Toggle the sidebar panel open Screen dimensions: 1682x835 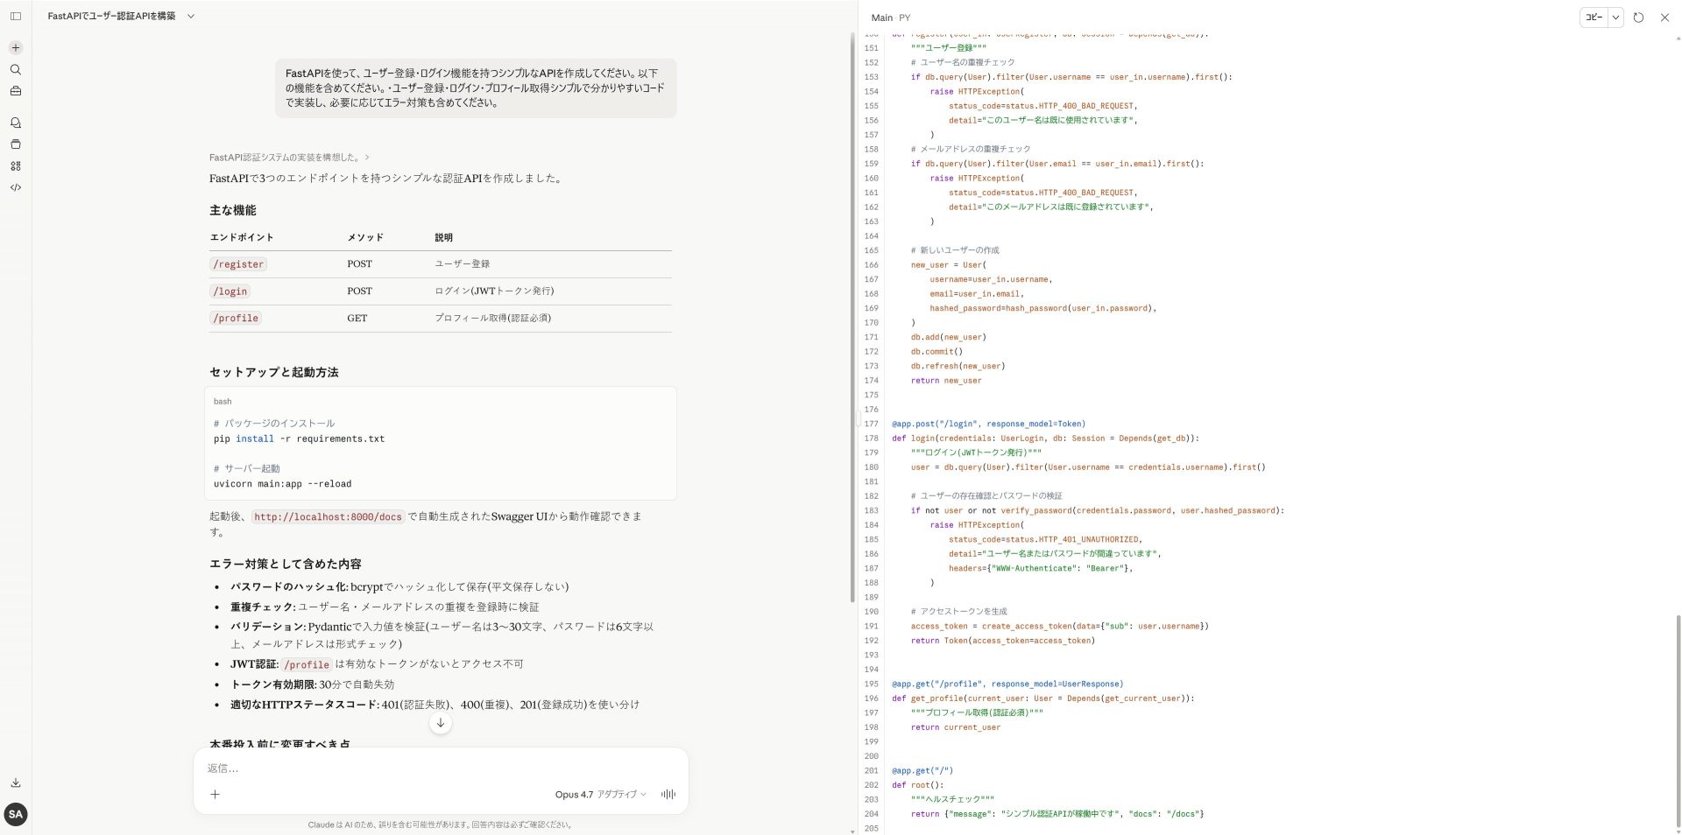(x=15, y=16)
